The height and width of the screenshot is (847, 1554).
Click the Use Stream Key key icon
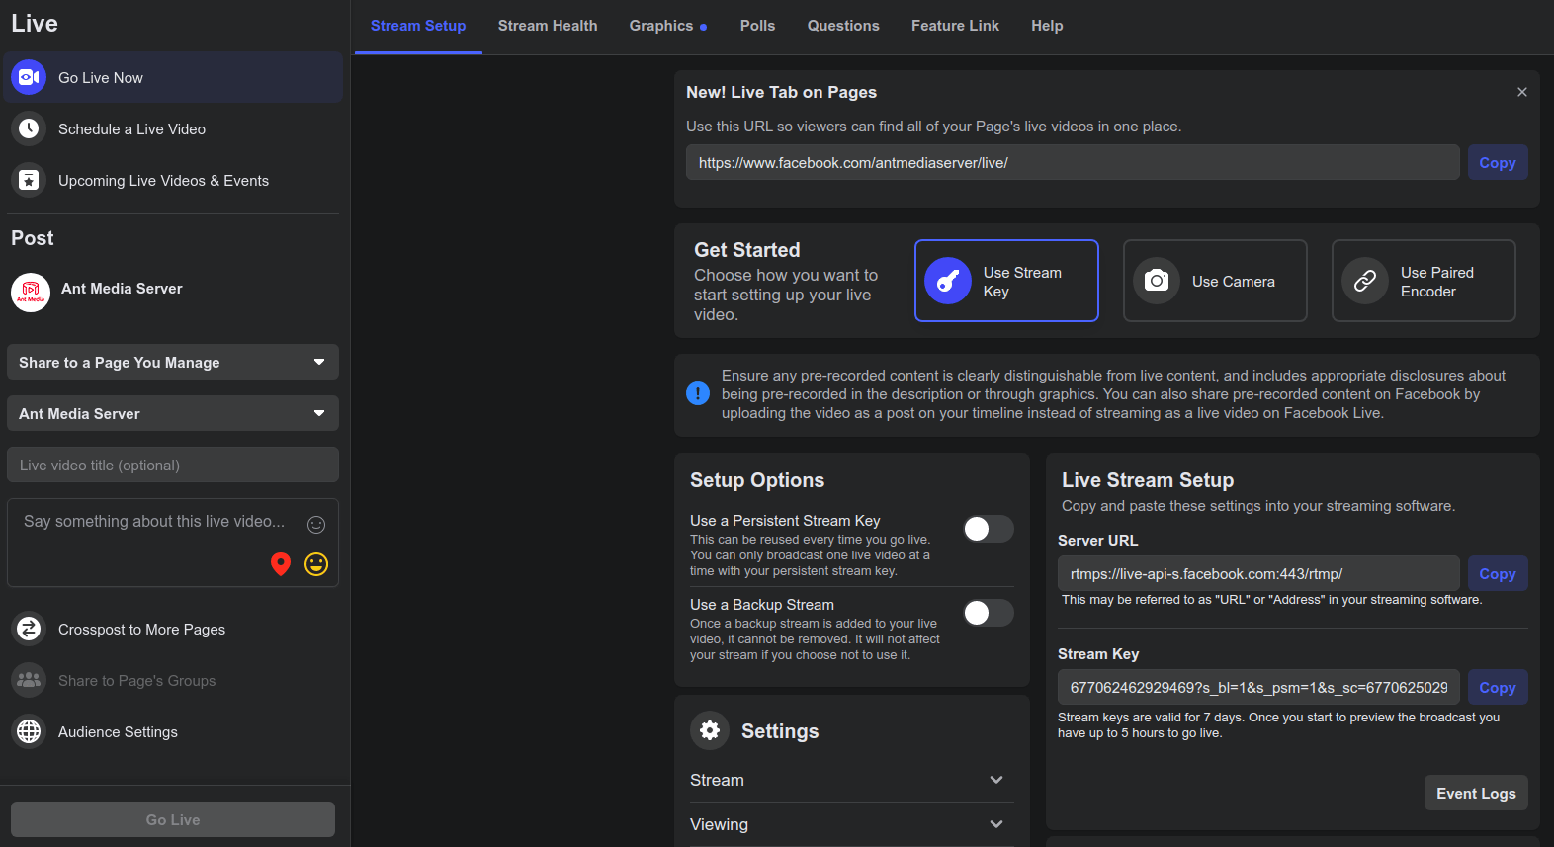coord(948,281)
